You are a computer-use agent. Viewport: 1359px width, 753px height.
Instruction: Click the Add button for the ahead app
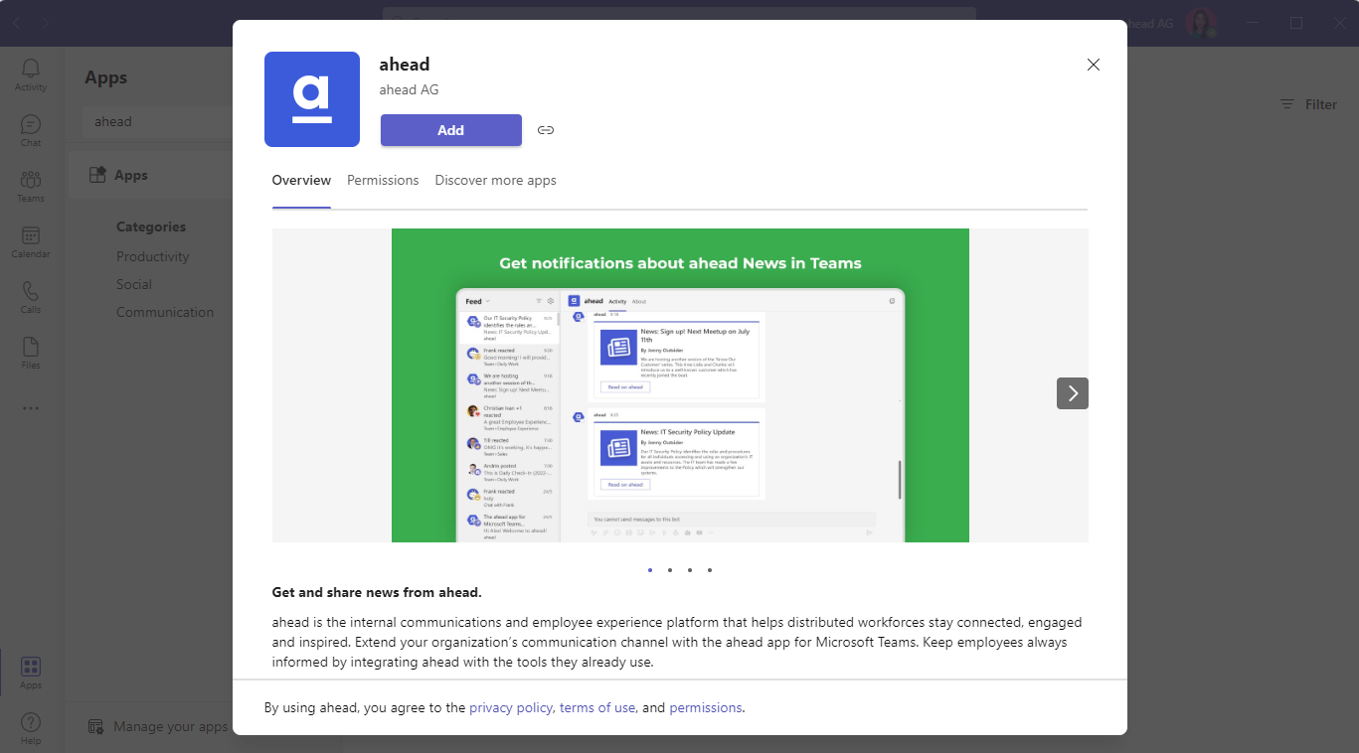[x=450, y=130]
